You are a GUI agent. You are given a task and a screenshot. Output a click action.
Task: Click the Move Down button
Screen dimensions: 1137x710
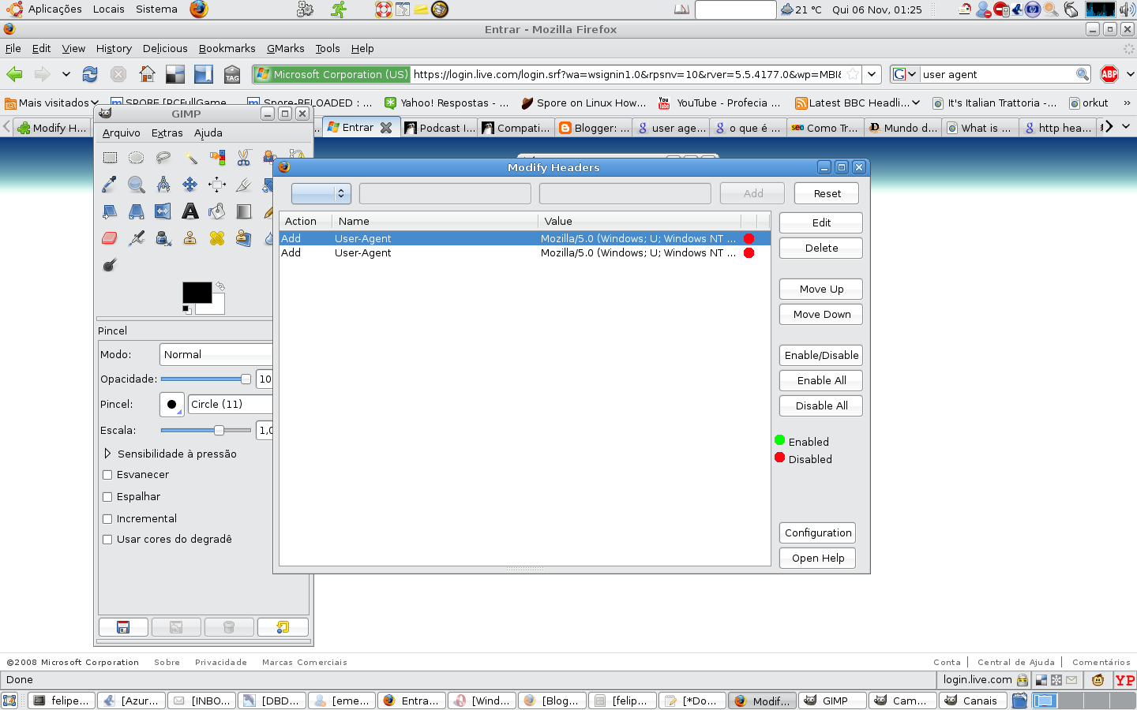point(821,315)
